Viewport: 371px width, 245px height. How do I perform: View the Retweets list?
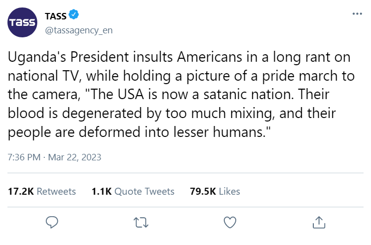tap(56, 191)
